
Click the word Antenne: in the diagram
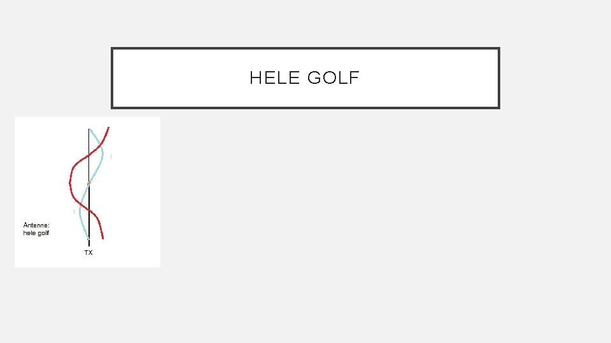[36, 225]
